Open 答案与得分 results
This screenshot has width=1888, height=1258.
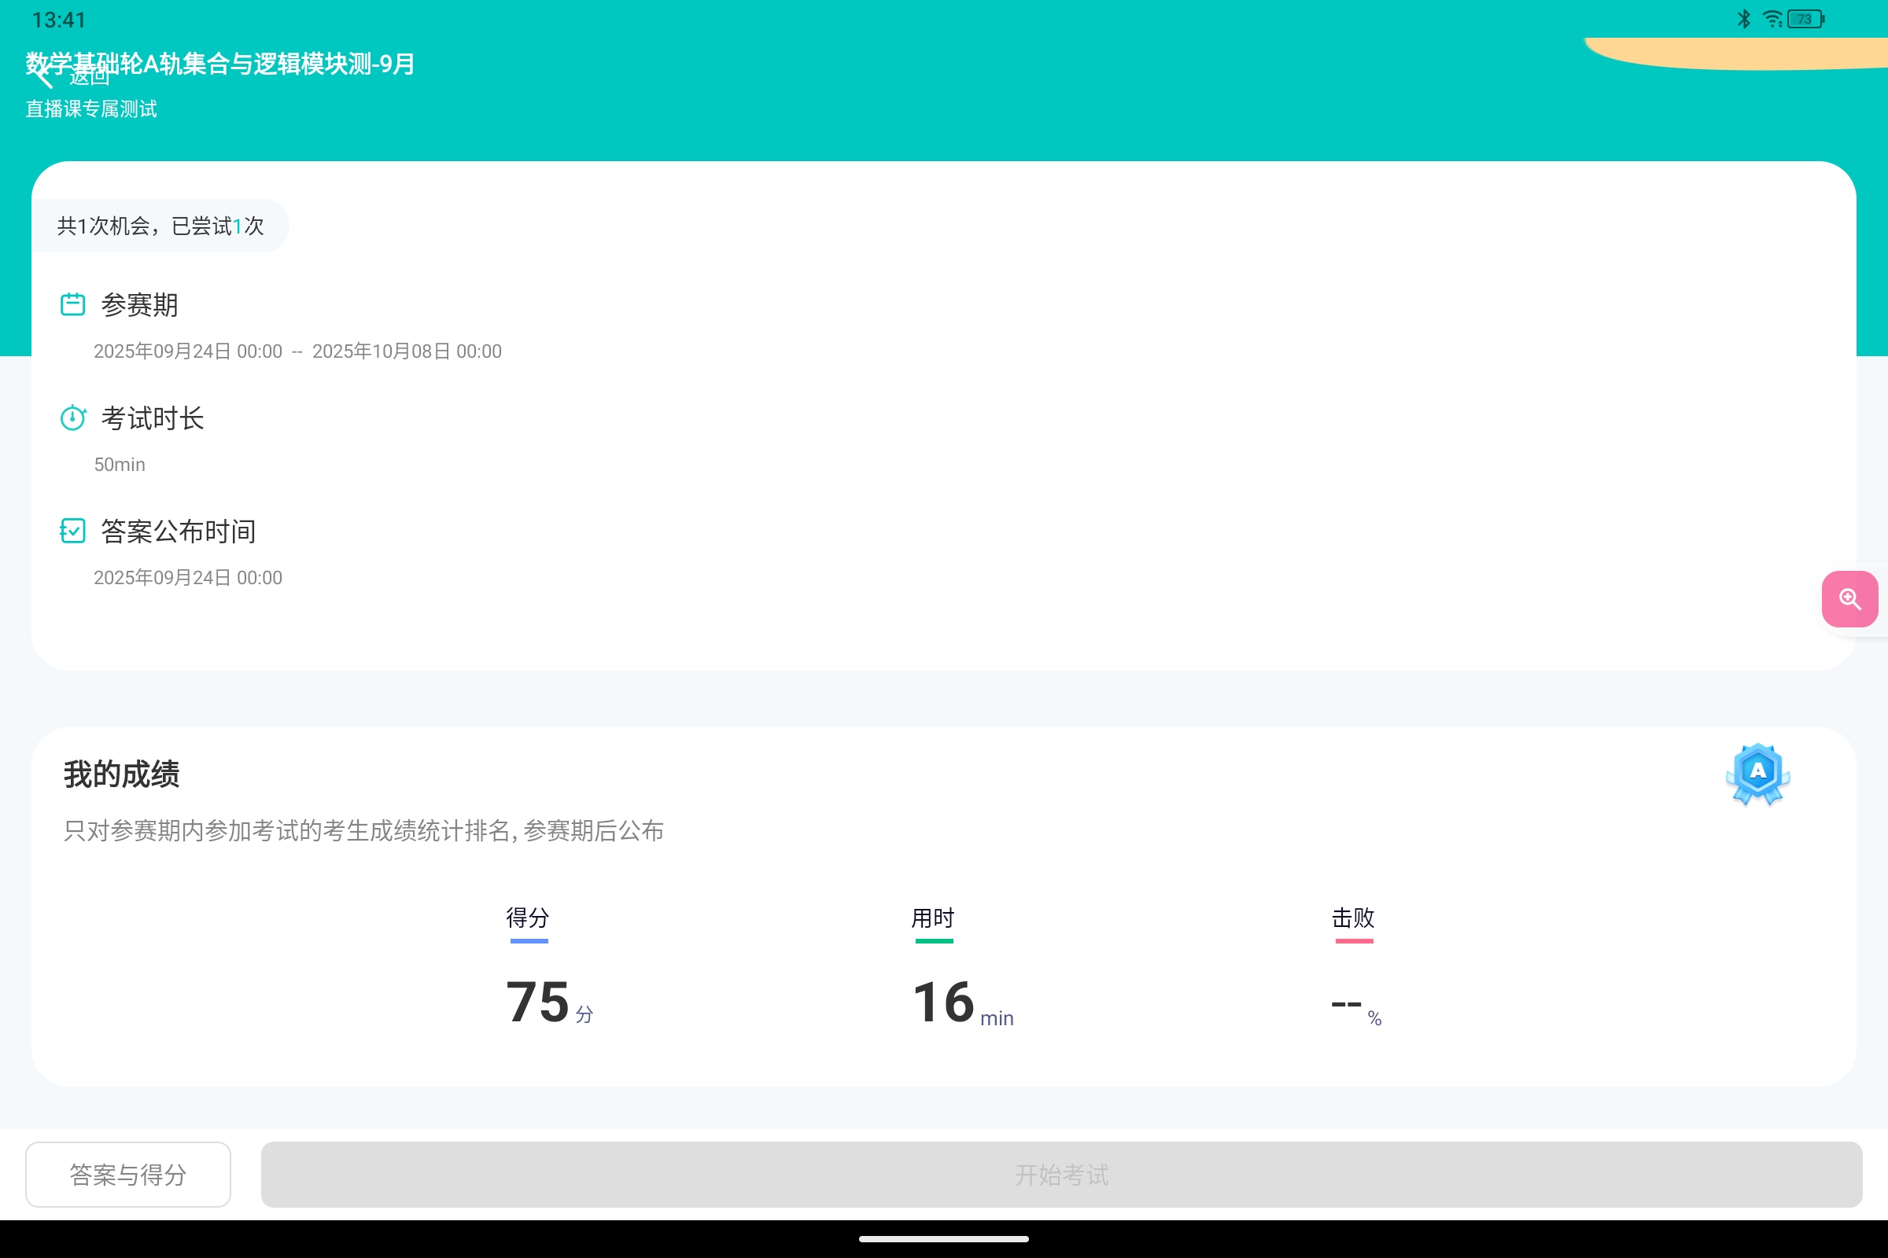point(128,1175)
